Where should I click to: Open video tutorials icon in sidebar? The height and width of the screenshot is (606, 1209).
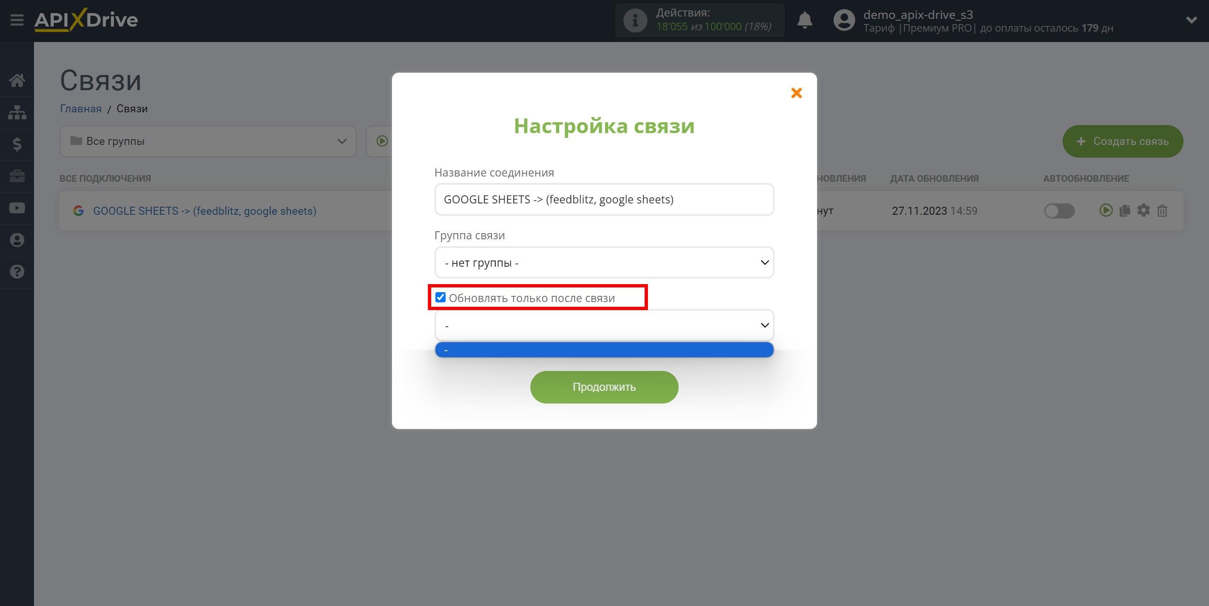(17, 208)
